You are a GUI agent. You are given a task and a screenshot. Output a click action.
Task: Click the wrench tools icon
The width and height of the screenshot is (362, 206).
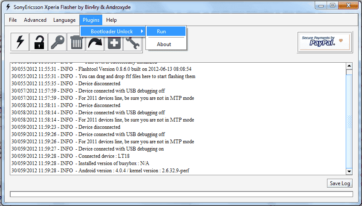pyautogui.click(x=133, y=42)
